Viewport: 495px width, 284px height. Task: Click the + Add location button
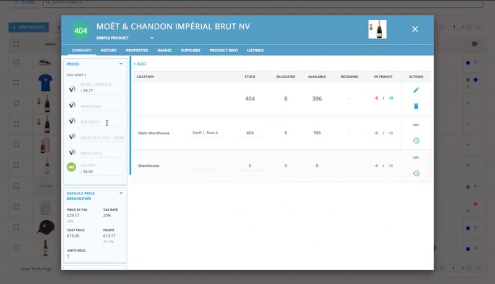(x=140, y=64)
